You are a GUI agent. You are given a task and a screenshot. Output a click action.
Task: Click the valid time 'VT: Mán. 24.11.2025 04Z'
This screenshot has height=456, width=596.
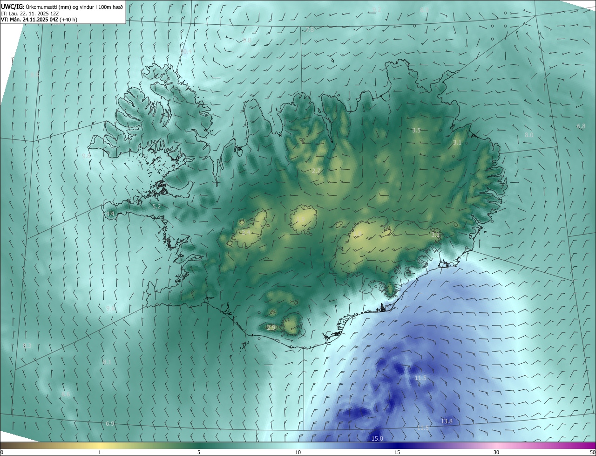[29, 20]
